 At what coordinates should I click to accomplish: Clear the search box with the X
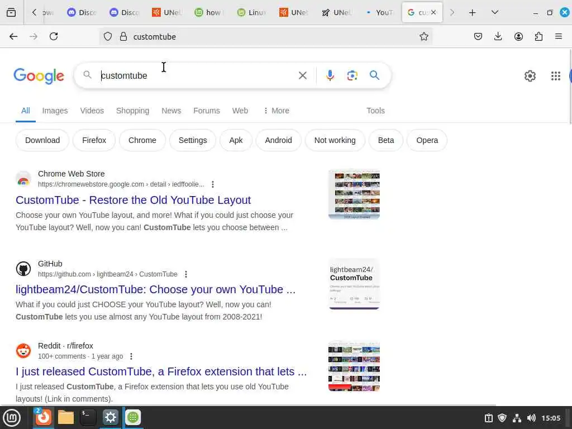click(x=302, y=75)
